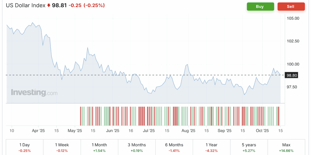Click the green Buy button
The height and width of the screenshot is (155, 311).
click(260, 7)
